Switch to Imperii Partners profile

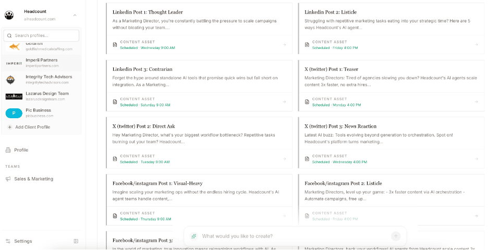41,63
